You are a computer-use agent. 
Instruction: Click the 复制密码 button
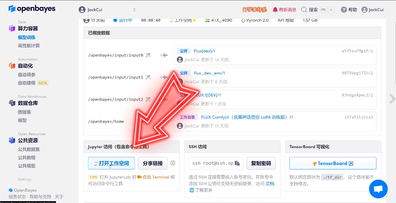pyautogui.click(x=261, y=163)
